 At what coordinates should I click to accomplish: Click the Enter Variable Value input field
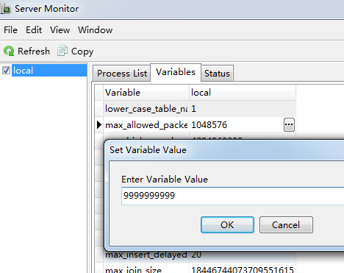pyautogui.click(x=232, y=196)
